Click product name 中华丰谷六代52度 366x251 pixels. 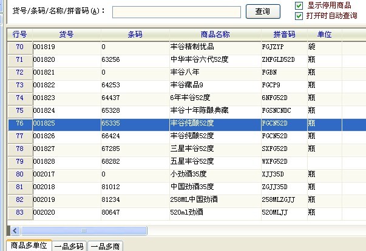click(199, 59)
